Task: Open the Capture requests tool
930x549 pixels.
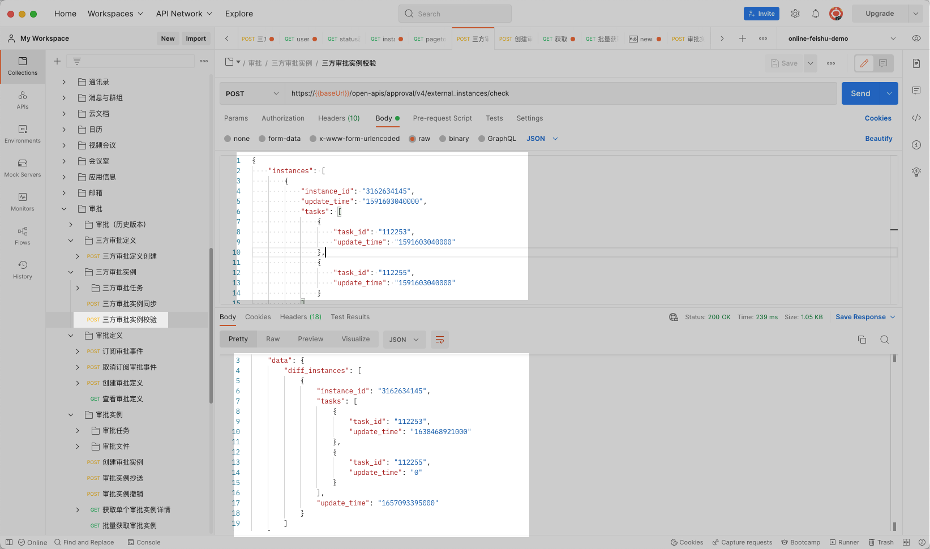Action: (x=742, y=542)
